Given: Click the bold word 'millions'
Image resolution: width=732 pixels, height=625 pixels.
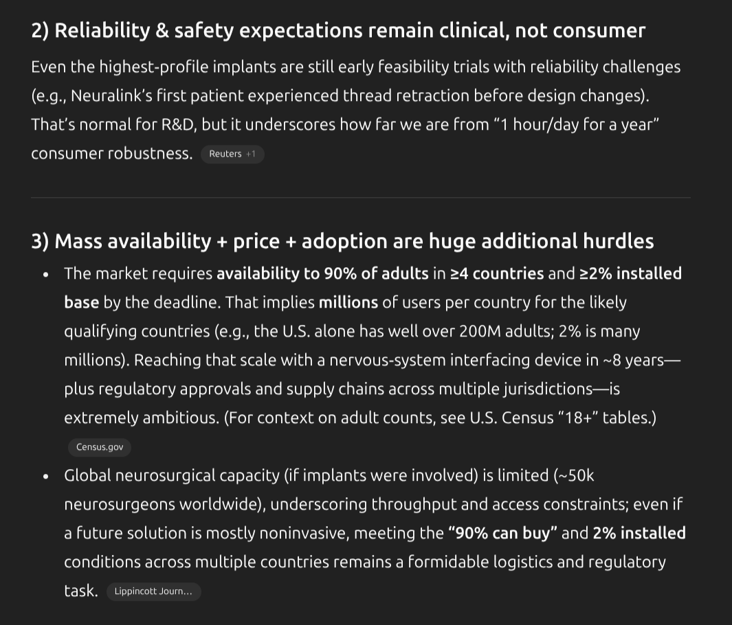Looking at the screenshot, I should tap(348, 302).
